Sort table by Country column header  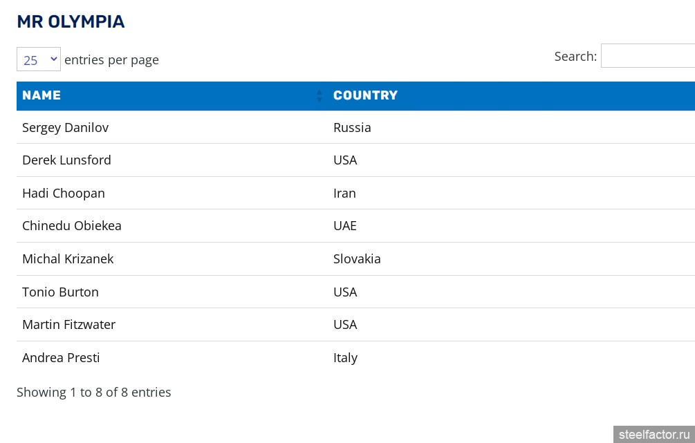(365, 95)
